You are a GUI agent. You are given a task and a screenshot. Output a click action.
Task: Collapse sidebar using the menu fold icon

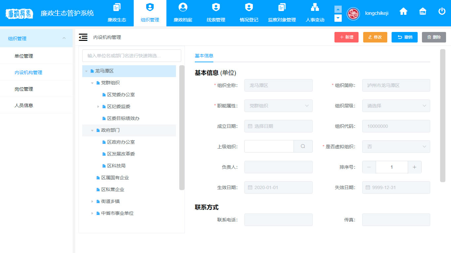point(83,37)
